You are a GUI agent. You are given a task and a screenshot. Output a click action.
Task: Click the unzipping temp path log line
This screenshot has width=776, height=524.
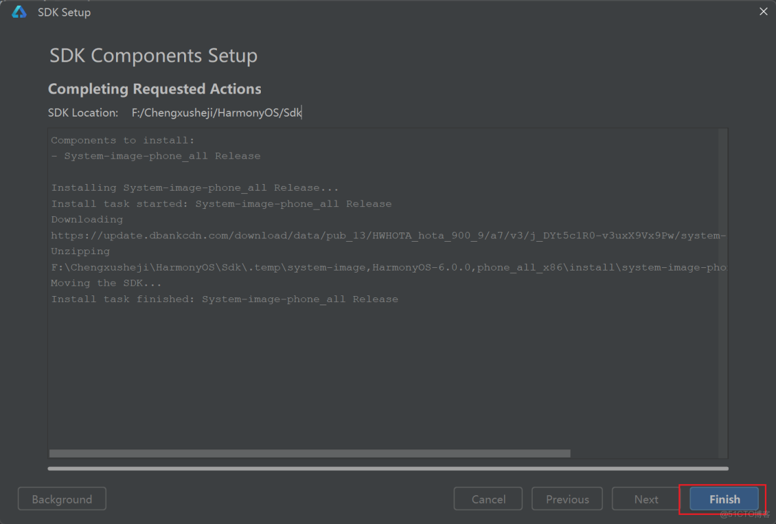point(387,267)
